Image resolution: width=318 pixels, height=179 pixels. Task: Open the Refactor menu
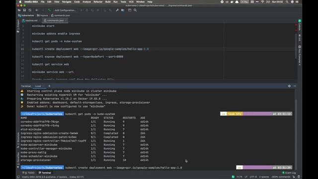click(x=98, y=2)
